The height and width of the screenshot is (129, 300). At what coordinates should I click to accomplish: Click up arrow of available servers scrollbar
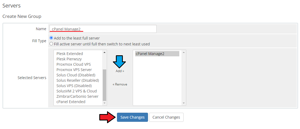tap(104, 52)
